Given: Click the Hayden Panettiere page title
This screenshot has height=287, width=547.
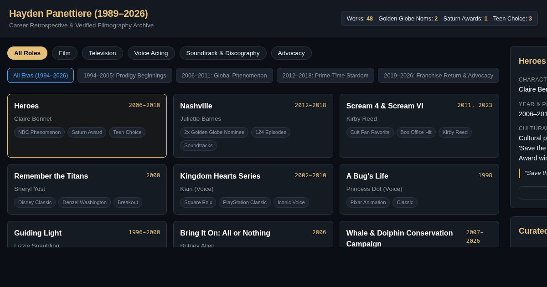Looking at the screenshot, I should click(78, 14).
